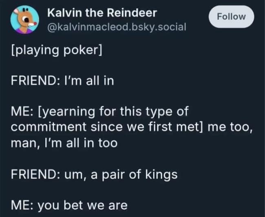Click the "FRIEND: I'm all in" line

(62, 81)
